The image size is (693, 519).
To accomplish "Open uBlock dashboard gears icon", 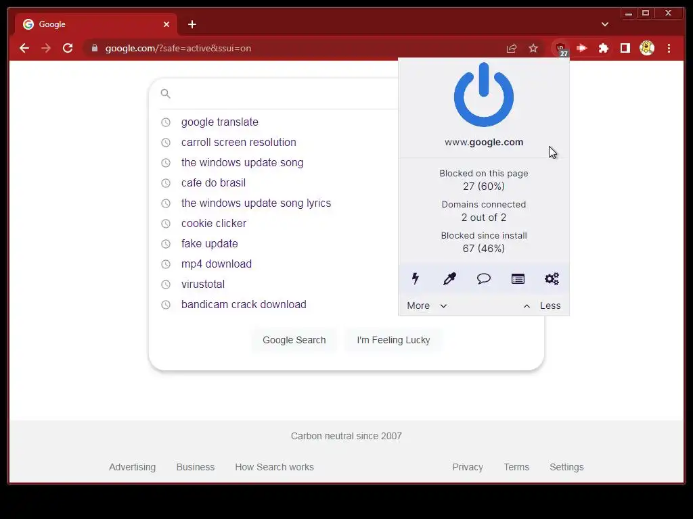I will [552, 278].
